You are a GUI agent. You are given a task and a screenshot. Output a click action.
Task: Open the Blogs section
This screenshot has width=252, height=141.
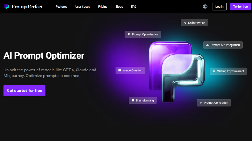coord(119,7)
